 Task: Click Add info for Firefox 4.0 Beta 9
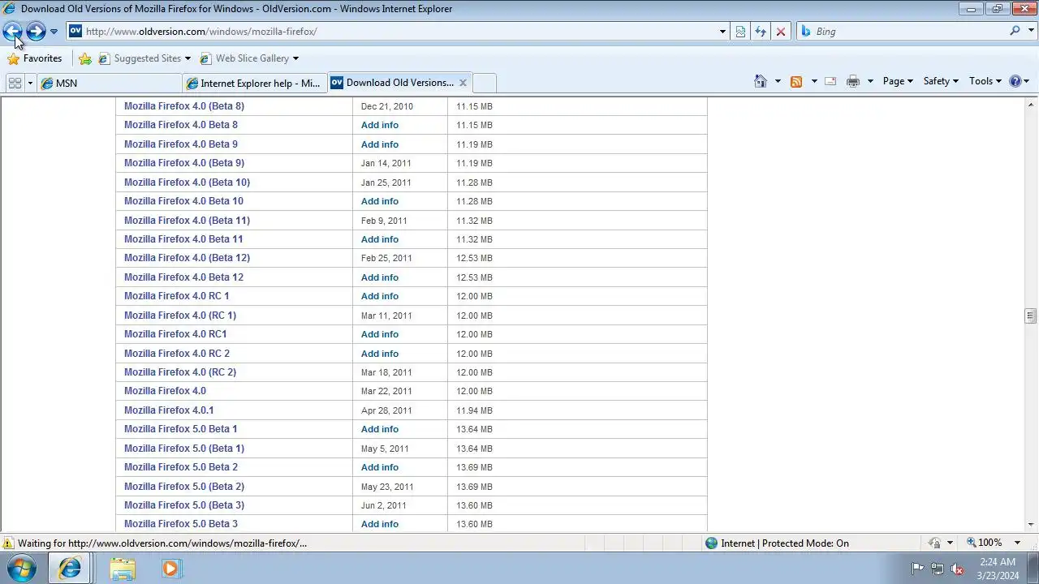[x=380, y=144]
